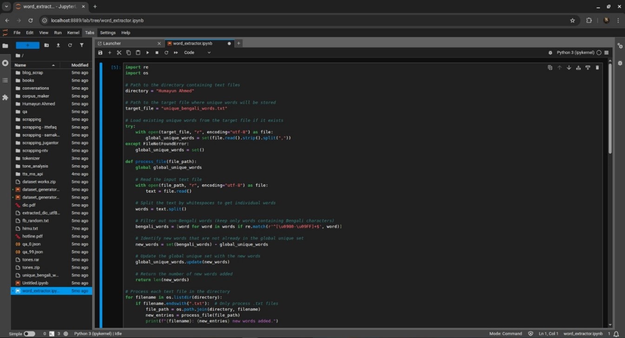Run the selected cell with the play icon
625x338 pixels.
pyautogui.click(x=148, y=53)
